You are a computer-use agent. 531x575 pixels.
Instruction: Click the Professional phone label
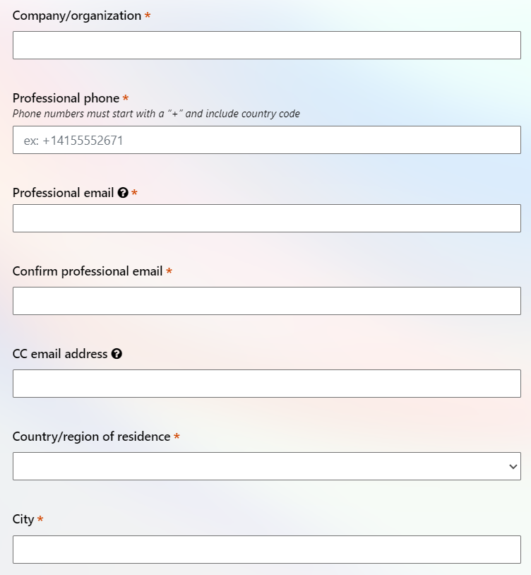[66, 98]
